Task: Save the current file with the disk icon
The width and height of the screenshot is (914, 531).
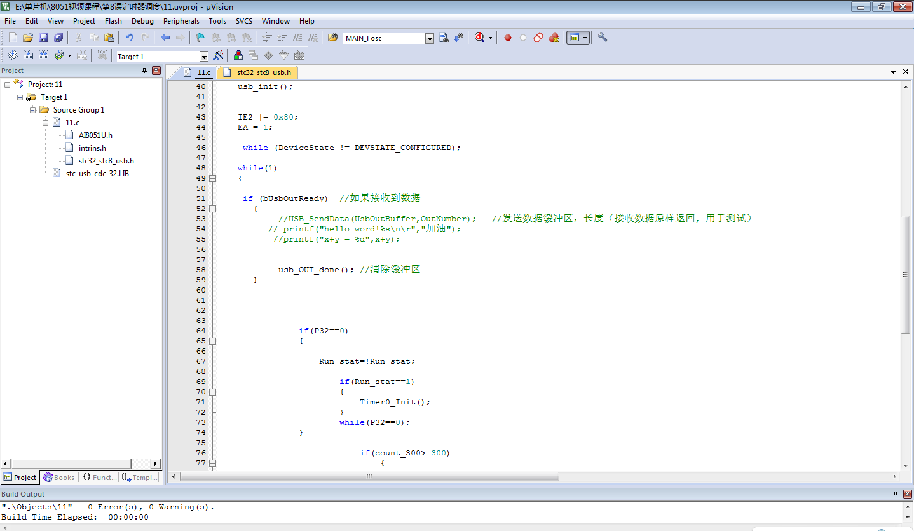Action: pyautogui.click(x=43, y=38)
